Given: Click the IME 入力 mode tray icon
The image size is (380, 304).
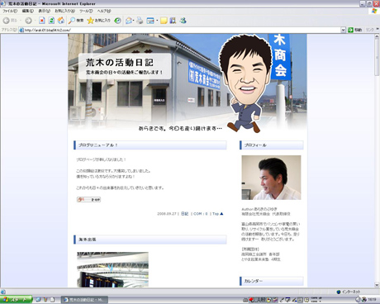Looking at the screenshot, I should [x=261, y=300].
